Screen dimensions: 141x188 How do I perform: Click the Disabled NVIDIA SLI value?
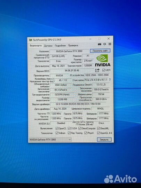[x=61, y=123]
